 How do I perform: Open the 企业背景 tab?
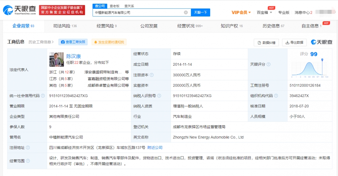(23, 26)
